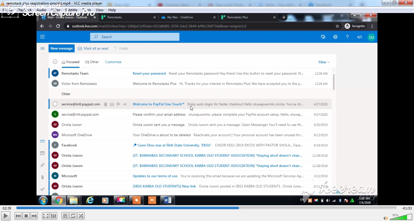Open the Reset your password email link
This screenshot has height=221, width=414.
point(149,73)
